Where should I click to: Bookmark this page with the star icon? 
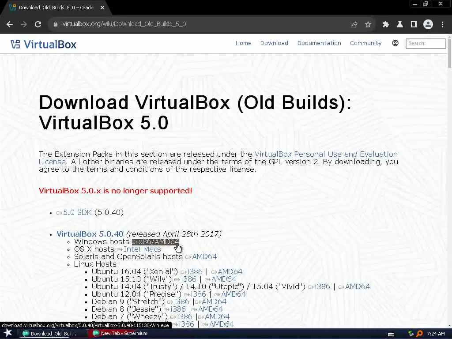pos(368,24)
